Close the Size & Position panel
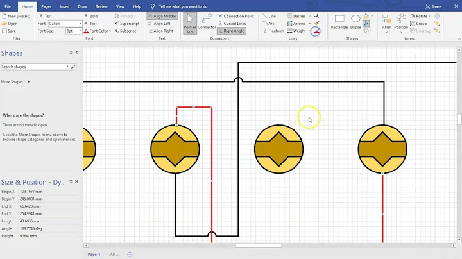Viewport: 462px width, 259px height. 76,181
